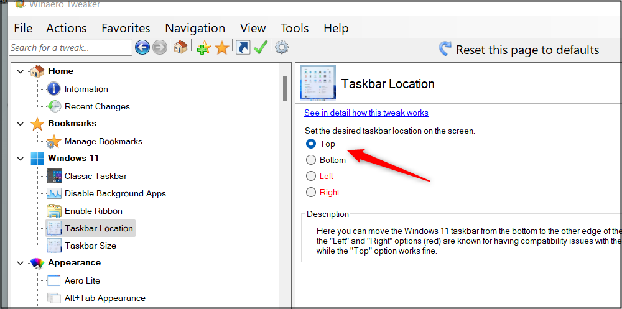The height and width of the screenshot is (309, 622).
Task: Click the Information blue 'i' icon
Action: pyautogui.click(x=53, y=89)
